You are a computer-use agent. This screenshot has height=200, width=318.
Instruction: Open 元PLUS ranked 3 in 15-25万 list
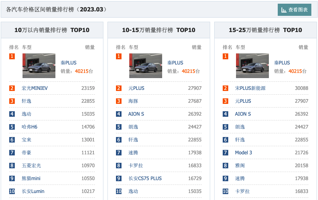[243, 101]
